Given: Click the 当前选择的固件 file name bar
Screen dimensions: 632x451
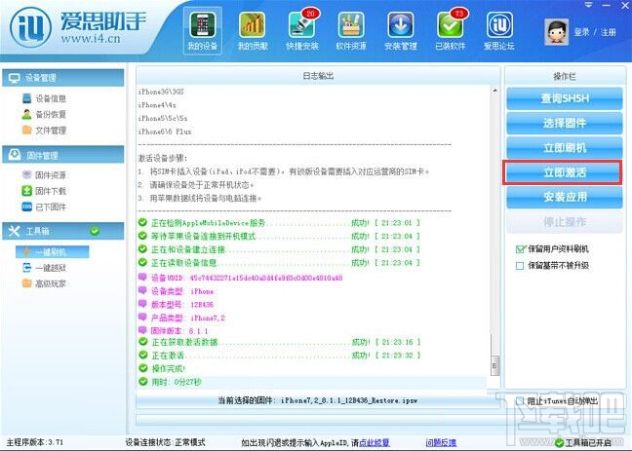Looking at the screenshot, I should pos(318,400).
